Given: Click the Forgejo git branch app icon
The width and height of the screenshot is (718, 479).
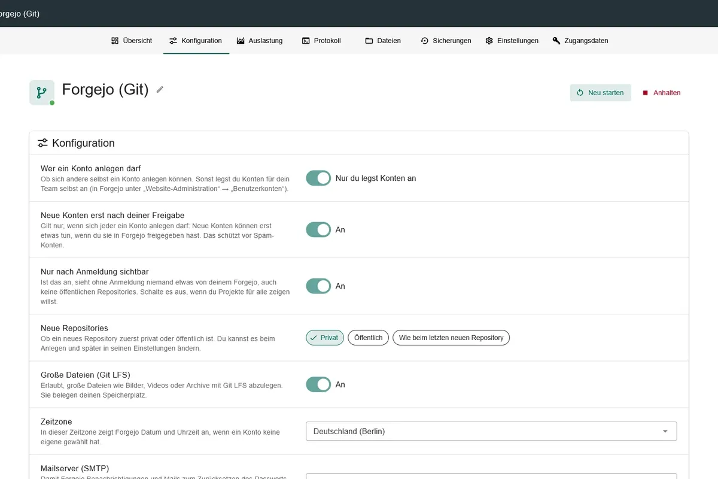Looking at the screenshot, I should click(x=42, y=93).
